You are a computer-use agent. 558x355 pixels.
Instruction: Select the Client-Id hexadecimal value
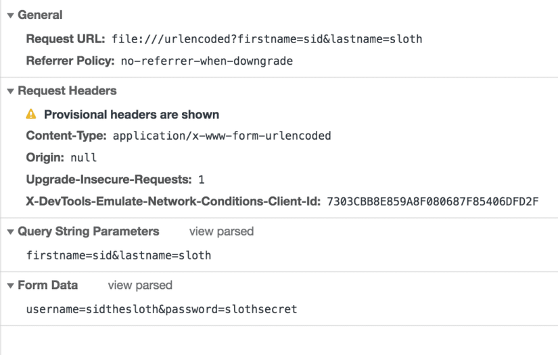432,201
